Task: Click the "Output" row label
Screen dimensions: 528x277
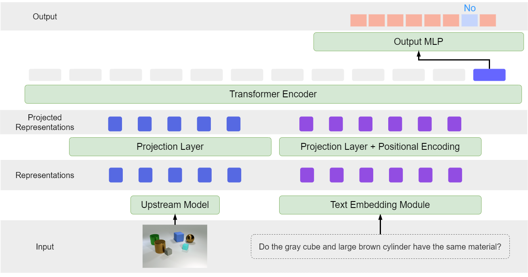Action: coord(45,17)
